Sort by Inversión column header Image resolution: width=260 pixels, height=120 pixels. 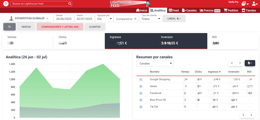pyautogui.click(x=234, y=72)
